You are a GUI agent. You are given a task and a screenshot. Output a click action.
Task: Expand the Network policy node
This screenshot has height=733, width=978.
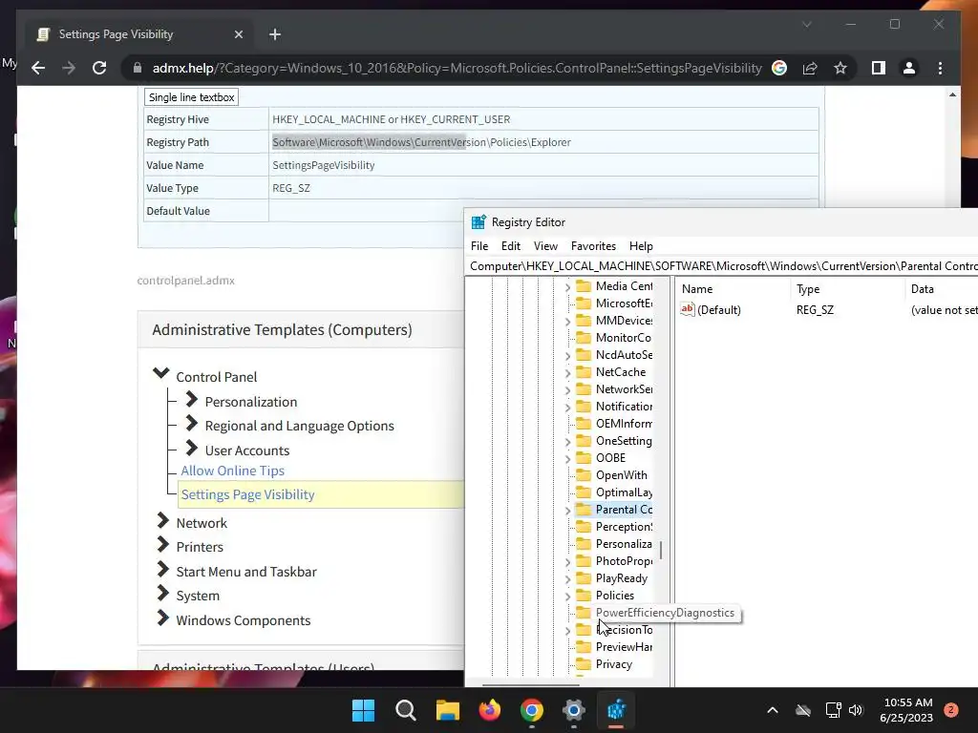(162, 520)
